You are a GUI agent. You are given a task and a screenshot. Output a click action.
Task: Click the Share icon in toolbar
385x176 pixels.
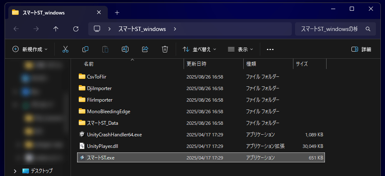(x=145, y=49)
